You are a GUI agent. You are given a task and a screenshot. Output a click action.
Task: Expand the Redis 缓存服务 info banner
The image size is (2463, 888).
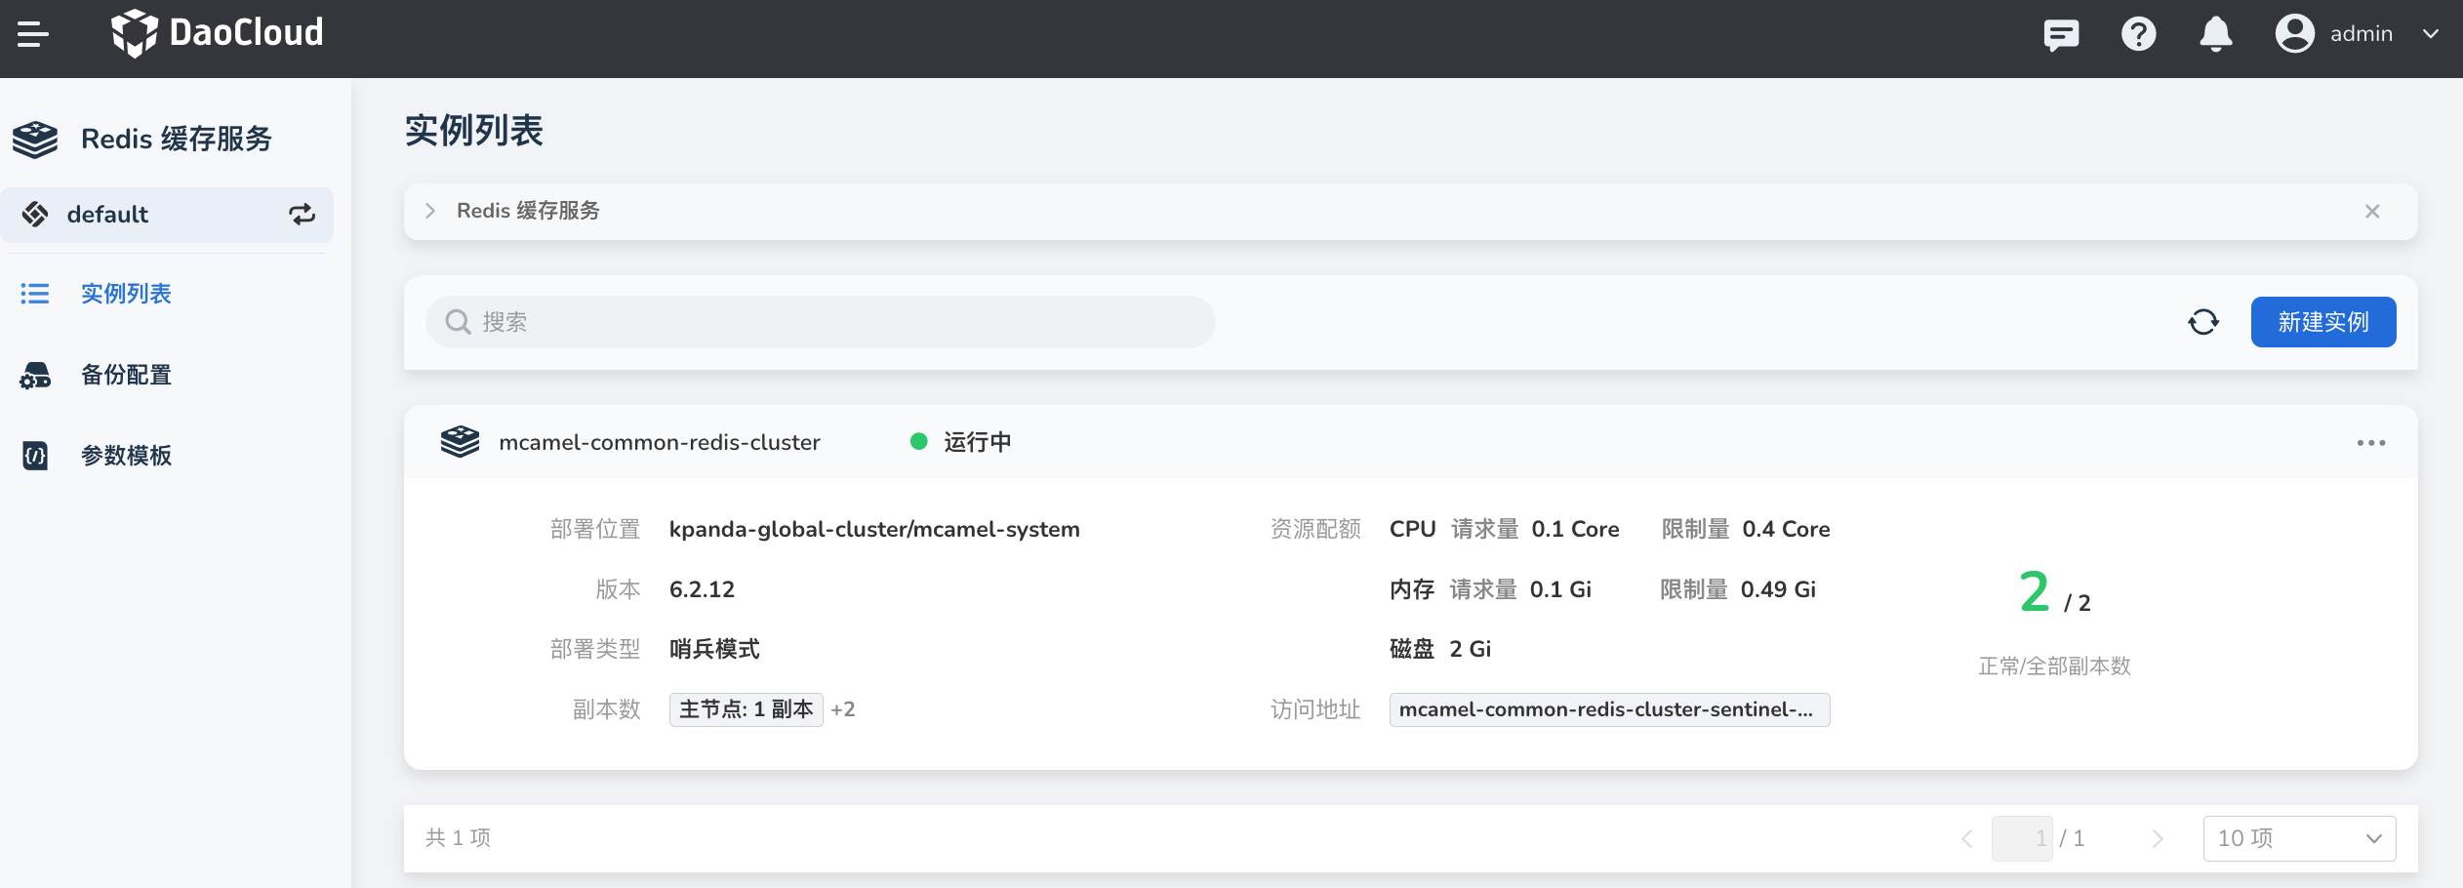pos(430,211)
